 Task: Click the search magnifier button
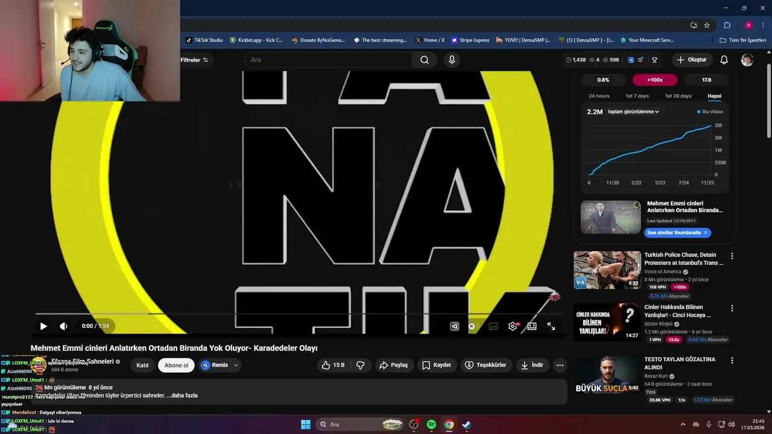coord(425,60)
